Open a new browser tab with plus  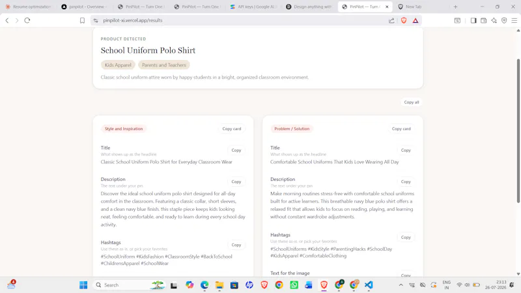coord(455,7)
